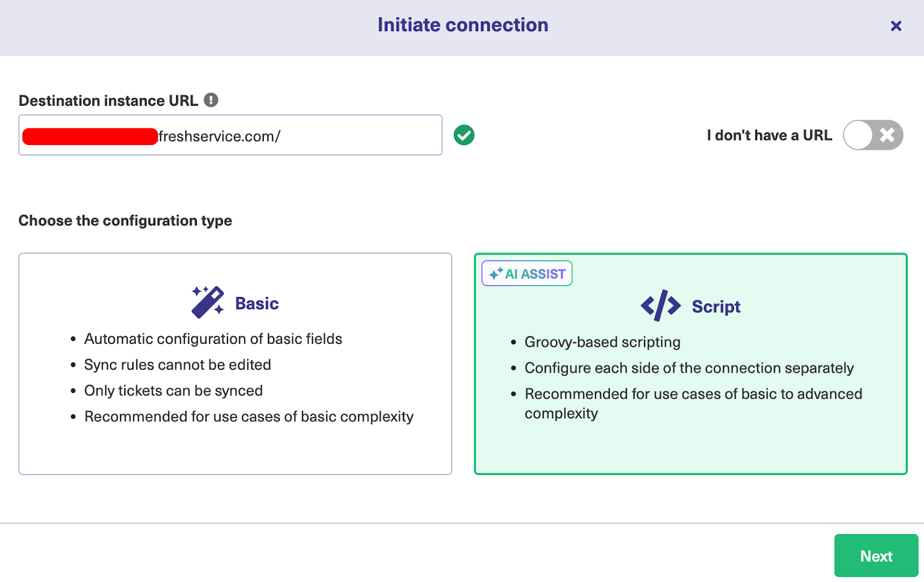924x582 pixels.
Task: Click the "I don't have a URL" label
Action: coord(769,135)
